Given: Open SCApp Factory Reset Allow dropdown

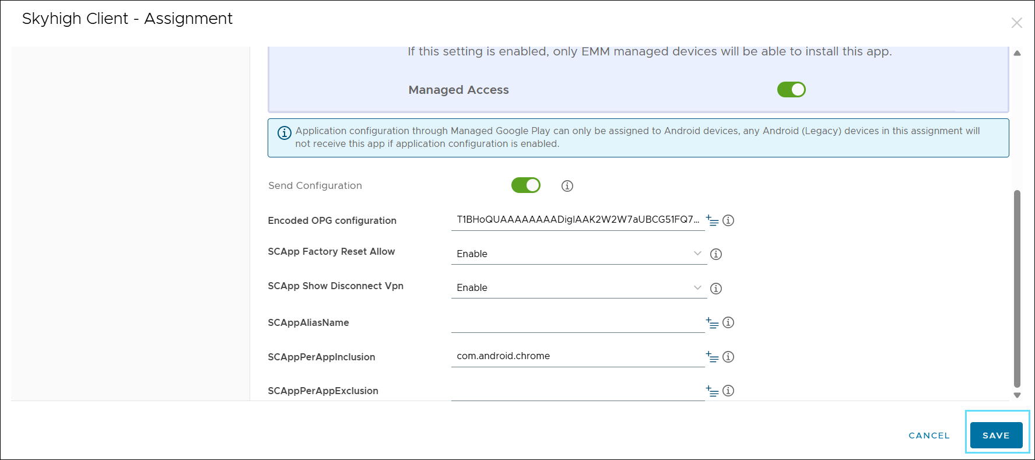Looking at the screenshot, I should coord(578,254).
